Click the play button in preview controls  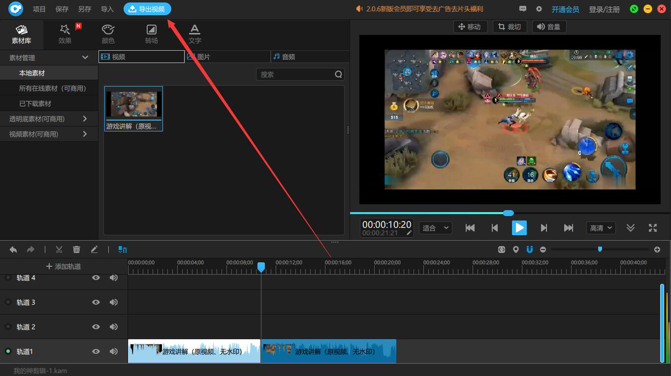pos(519,227)
